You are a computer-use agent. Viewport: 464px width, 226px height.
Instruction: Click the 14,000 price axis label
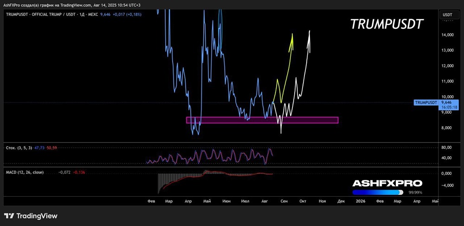pyautogui.click(x=447, y=35)
